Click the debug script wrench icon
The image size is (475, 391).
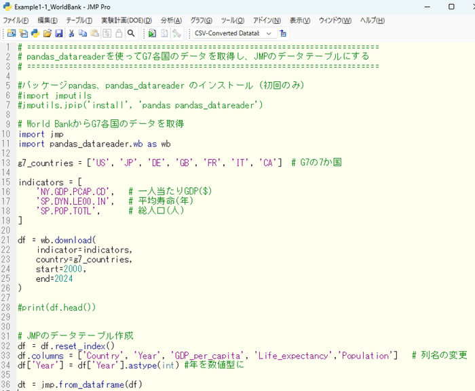(x=176, y=33)
